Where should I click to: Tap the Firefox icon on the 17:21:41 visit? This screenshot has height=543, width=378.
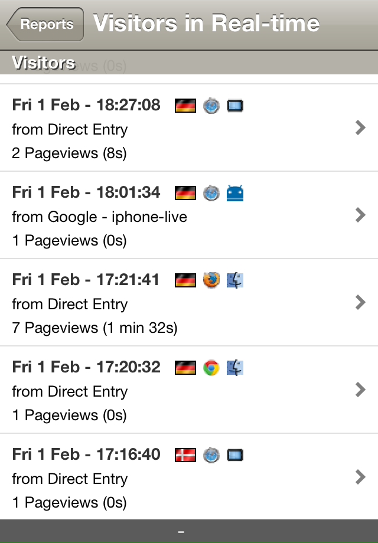(211, 280)
